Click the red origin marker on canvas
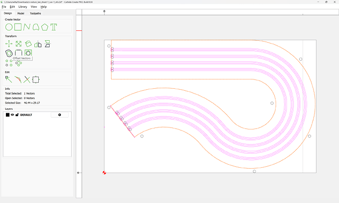 pyautogui.click(x=104, y=173)
